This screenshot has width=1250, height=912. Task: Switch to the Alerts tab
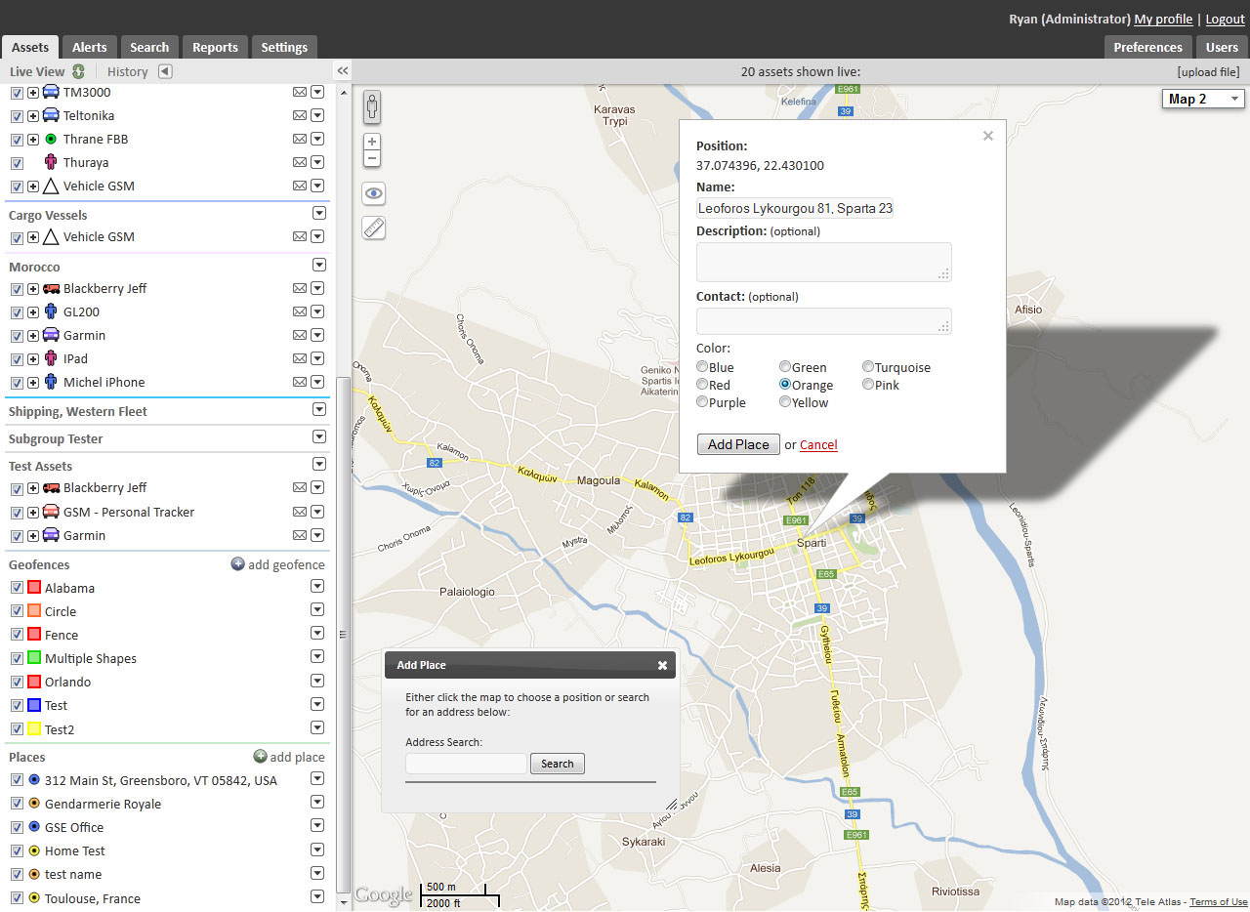point(90,47)
